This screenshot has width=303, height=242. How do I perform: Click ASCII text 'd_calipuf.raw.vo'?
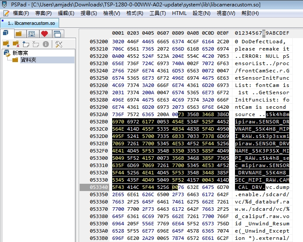point(262,216)
